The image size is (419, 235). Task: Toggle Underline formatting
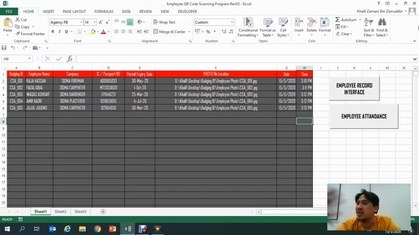[66, 32]
